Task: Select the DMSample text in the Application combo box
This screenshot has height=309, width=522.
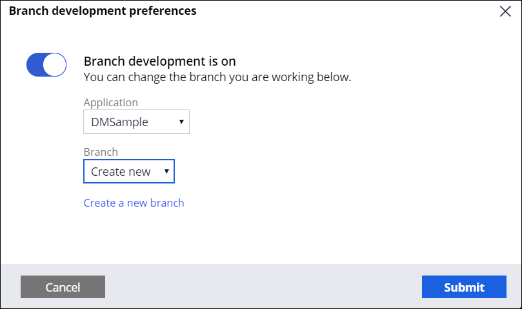Action: pos(119,122)
